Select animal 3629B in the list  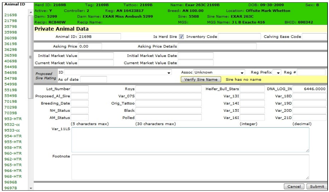point(11,50)
